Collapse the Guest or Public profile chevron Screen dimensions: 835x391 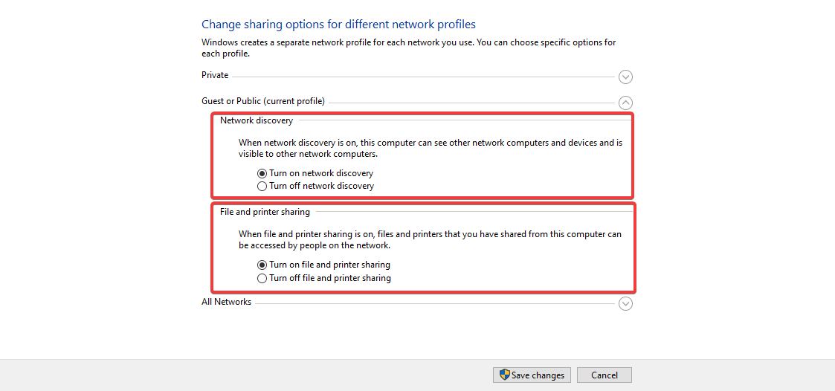(x=625, y=103)
